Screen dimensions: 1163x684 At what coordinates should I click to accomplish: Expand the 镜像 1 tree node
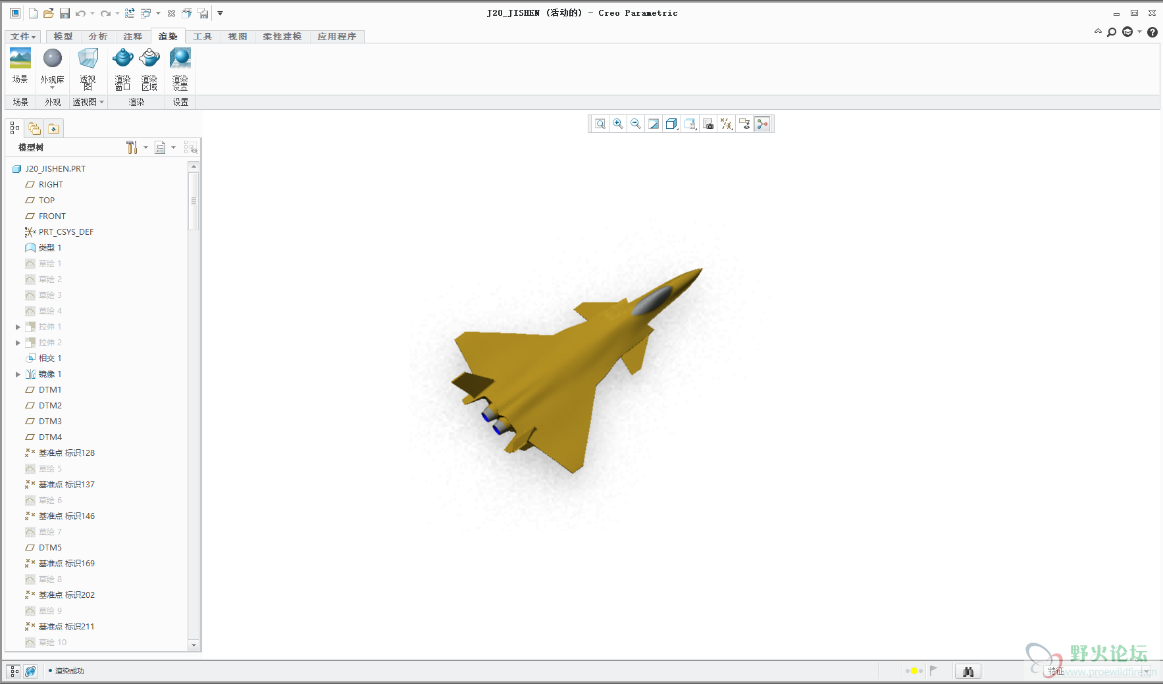18,374
